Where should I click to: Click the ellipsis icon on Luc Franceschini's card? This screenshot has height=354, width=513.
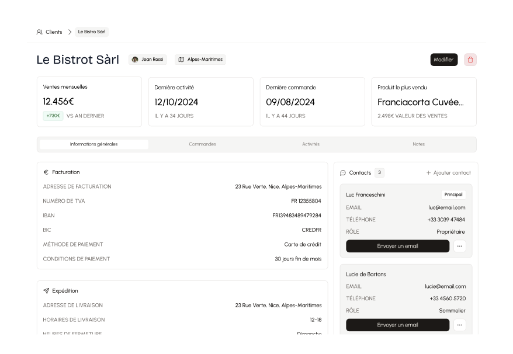pos(460,246)
